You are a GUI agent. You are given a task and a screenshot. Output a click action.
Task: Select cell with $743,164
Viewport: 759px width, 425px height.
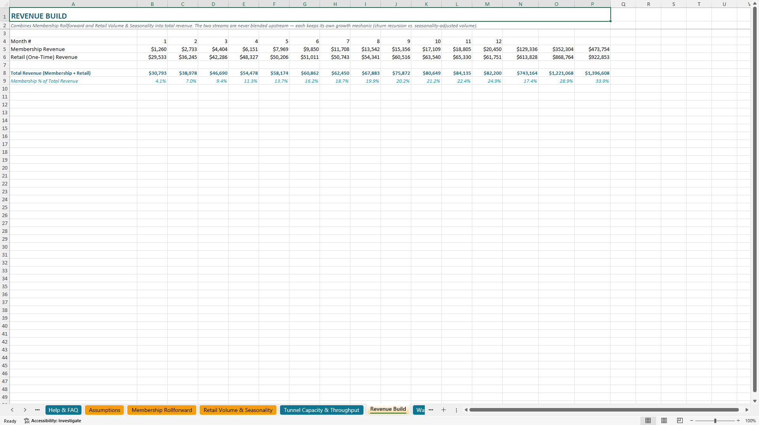click(x=521, y=73)
